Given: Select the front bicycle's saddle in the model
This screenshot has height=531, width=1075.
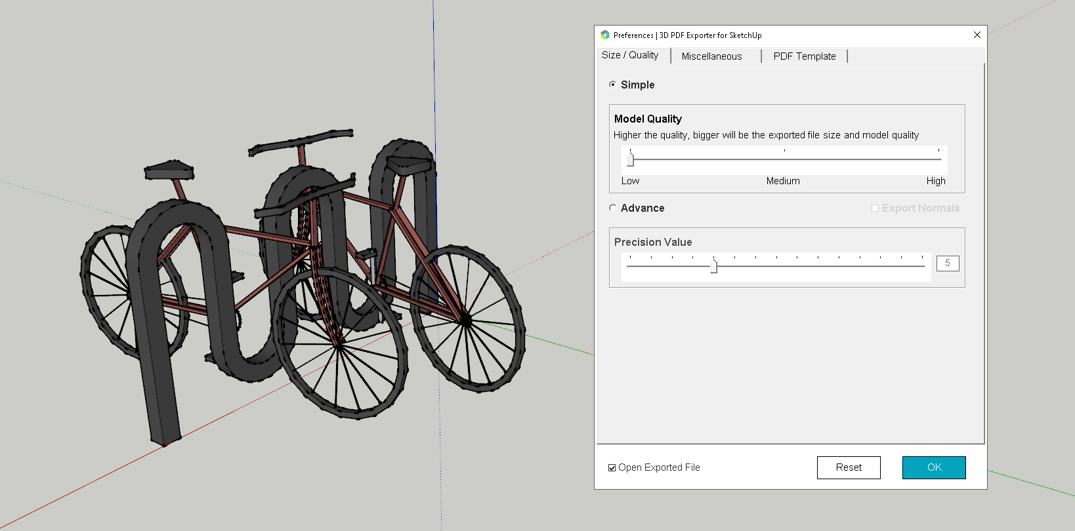Looking at the screenshot, I should point(169,171).
